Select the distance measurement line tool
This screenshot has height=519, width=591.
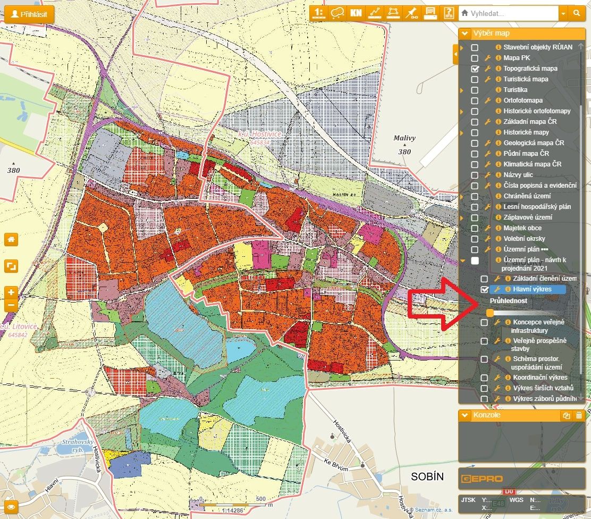pos(374,13)
